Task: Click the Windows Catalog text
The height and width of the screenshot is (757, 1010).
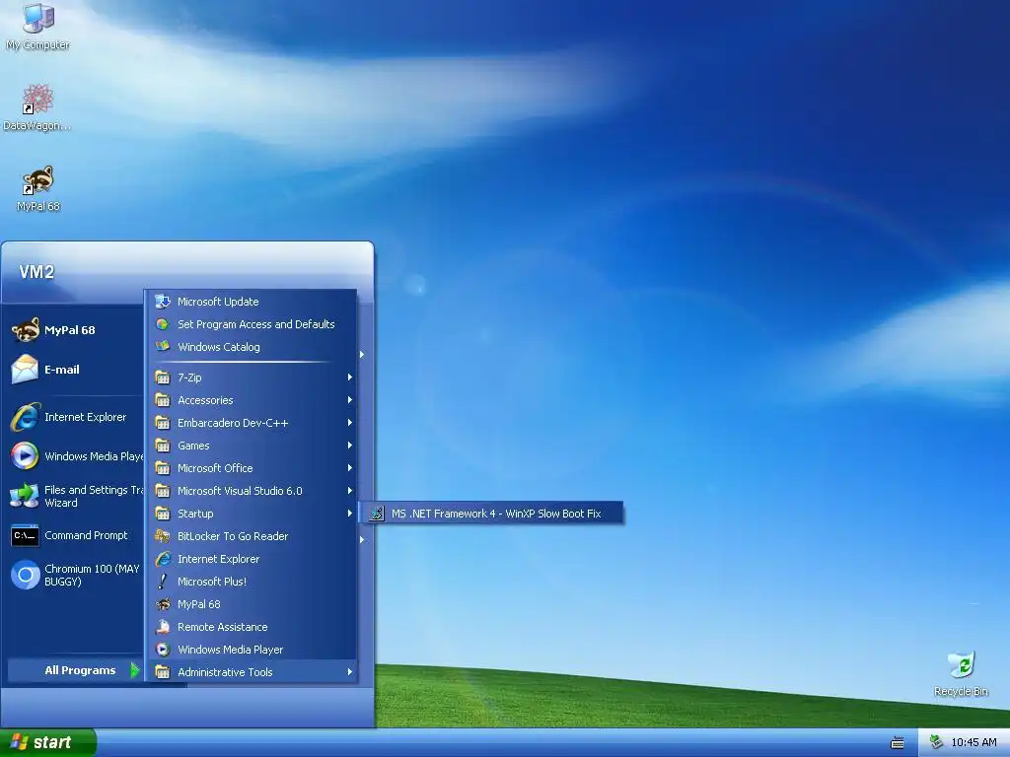Action: (218, 346)
